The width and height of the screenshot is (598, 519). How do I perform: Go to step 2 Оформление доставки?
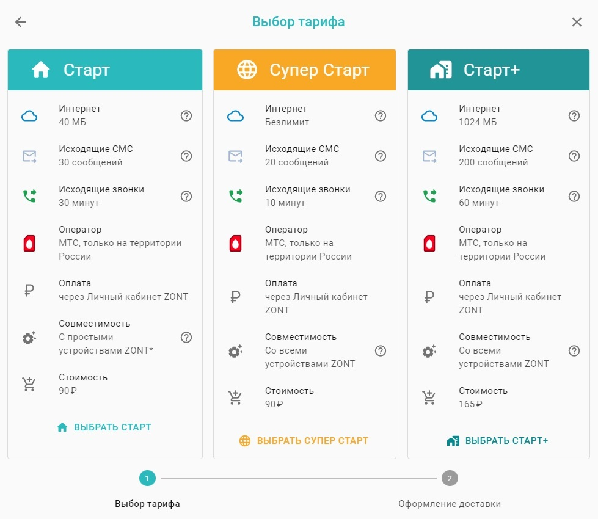[x=450, y=478]
